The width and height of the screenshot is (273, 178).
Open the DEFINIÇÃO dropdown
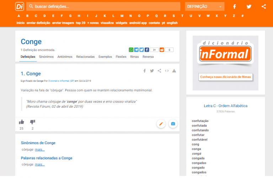click(x=205, y=6)
